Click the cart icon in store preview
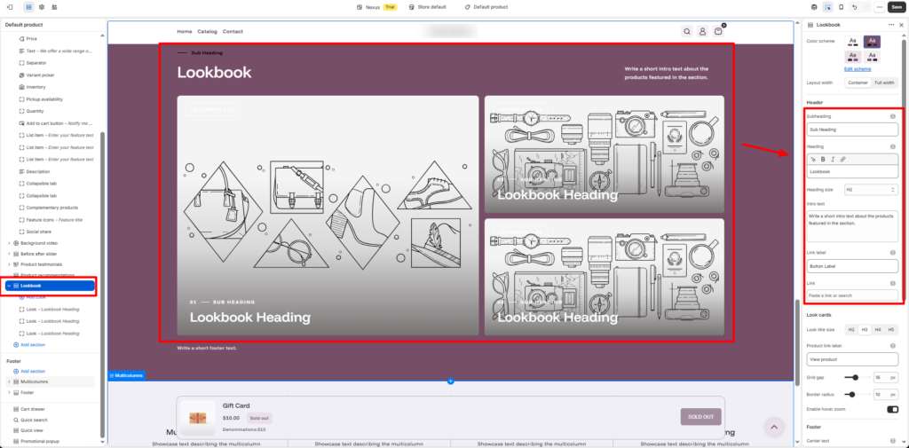909x448 pixels. coord(718,31)
